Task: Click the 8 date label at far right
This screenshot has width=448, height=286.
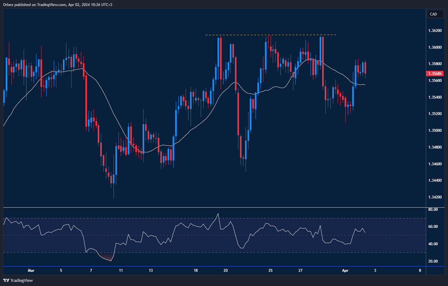Action: [x=420, y=271]
